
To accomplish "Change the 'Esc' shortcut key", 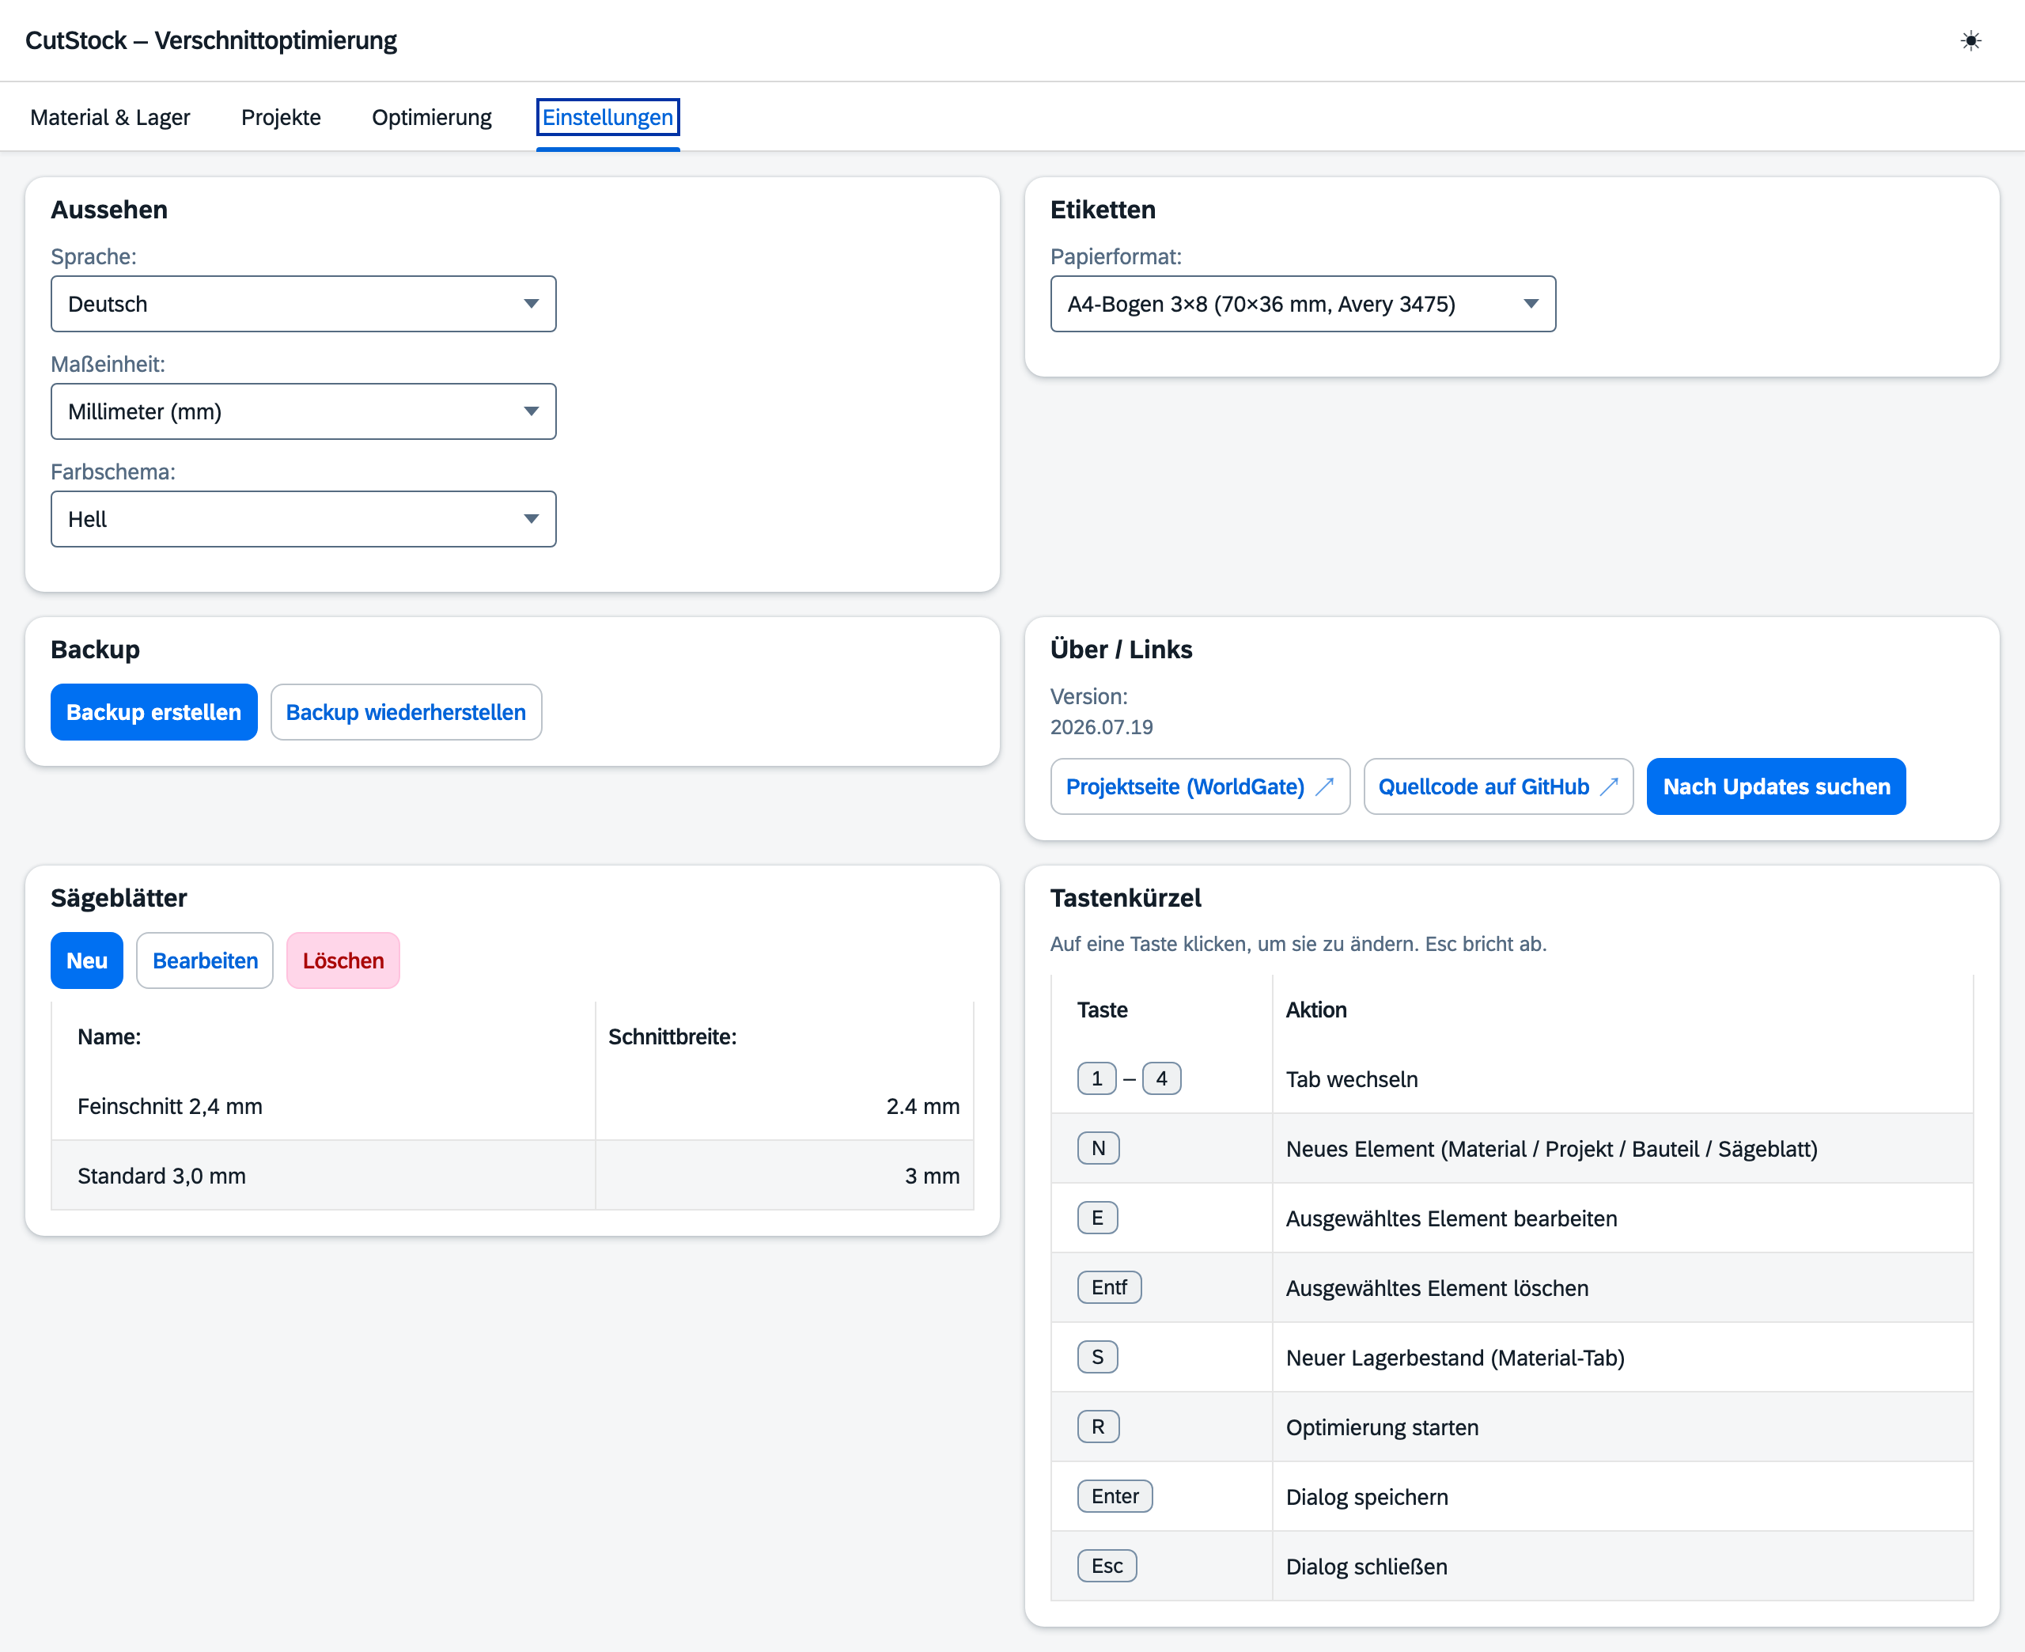I will click(1107, 1567).
